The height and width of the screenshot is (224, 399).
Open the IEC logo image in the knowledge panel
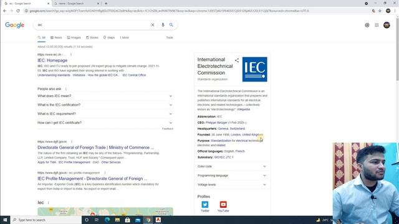point(255,69)
